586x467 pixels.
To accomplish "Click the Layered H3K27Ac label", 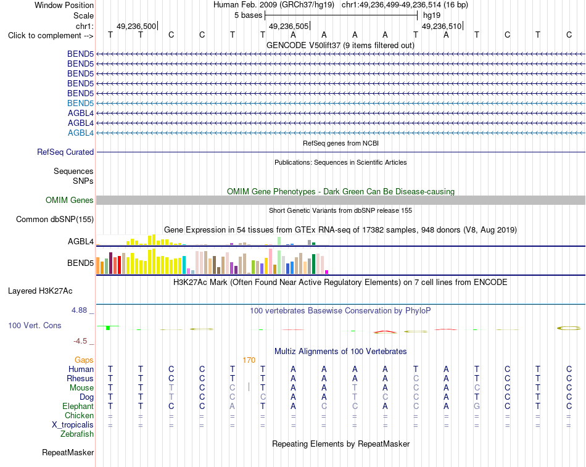I will tap(40, 291).
